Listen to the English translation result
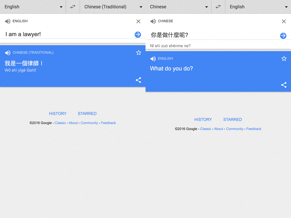This screenshot has height=218, width=291. pos(153,59)
